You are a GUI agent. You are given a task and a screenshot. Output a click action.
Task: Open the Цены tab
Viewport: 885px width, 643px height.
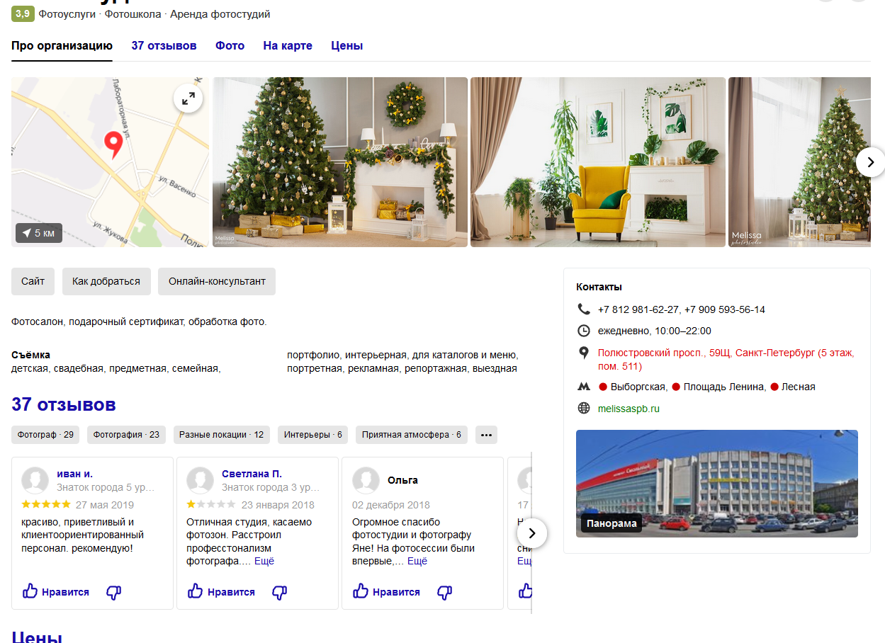point(347,46)
